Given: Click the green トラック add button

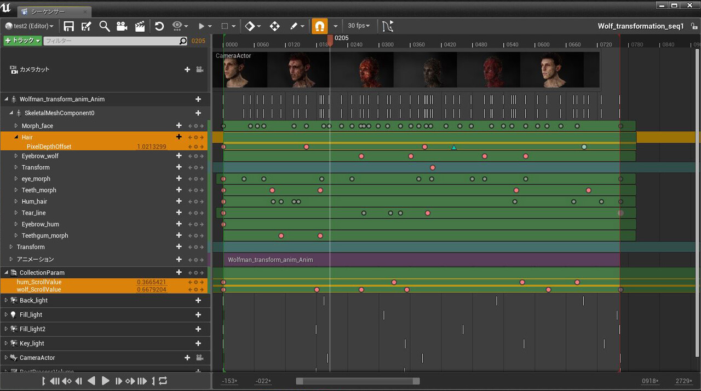Looking at the screenshot, I should coord(22,40).
